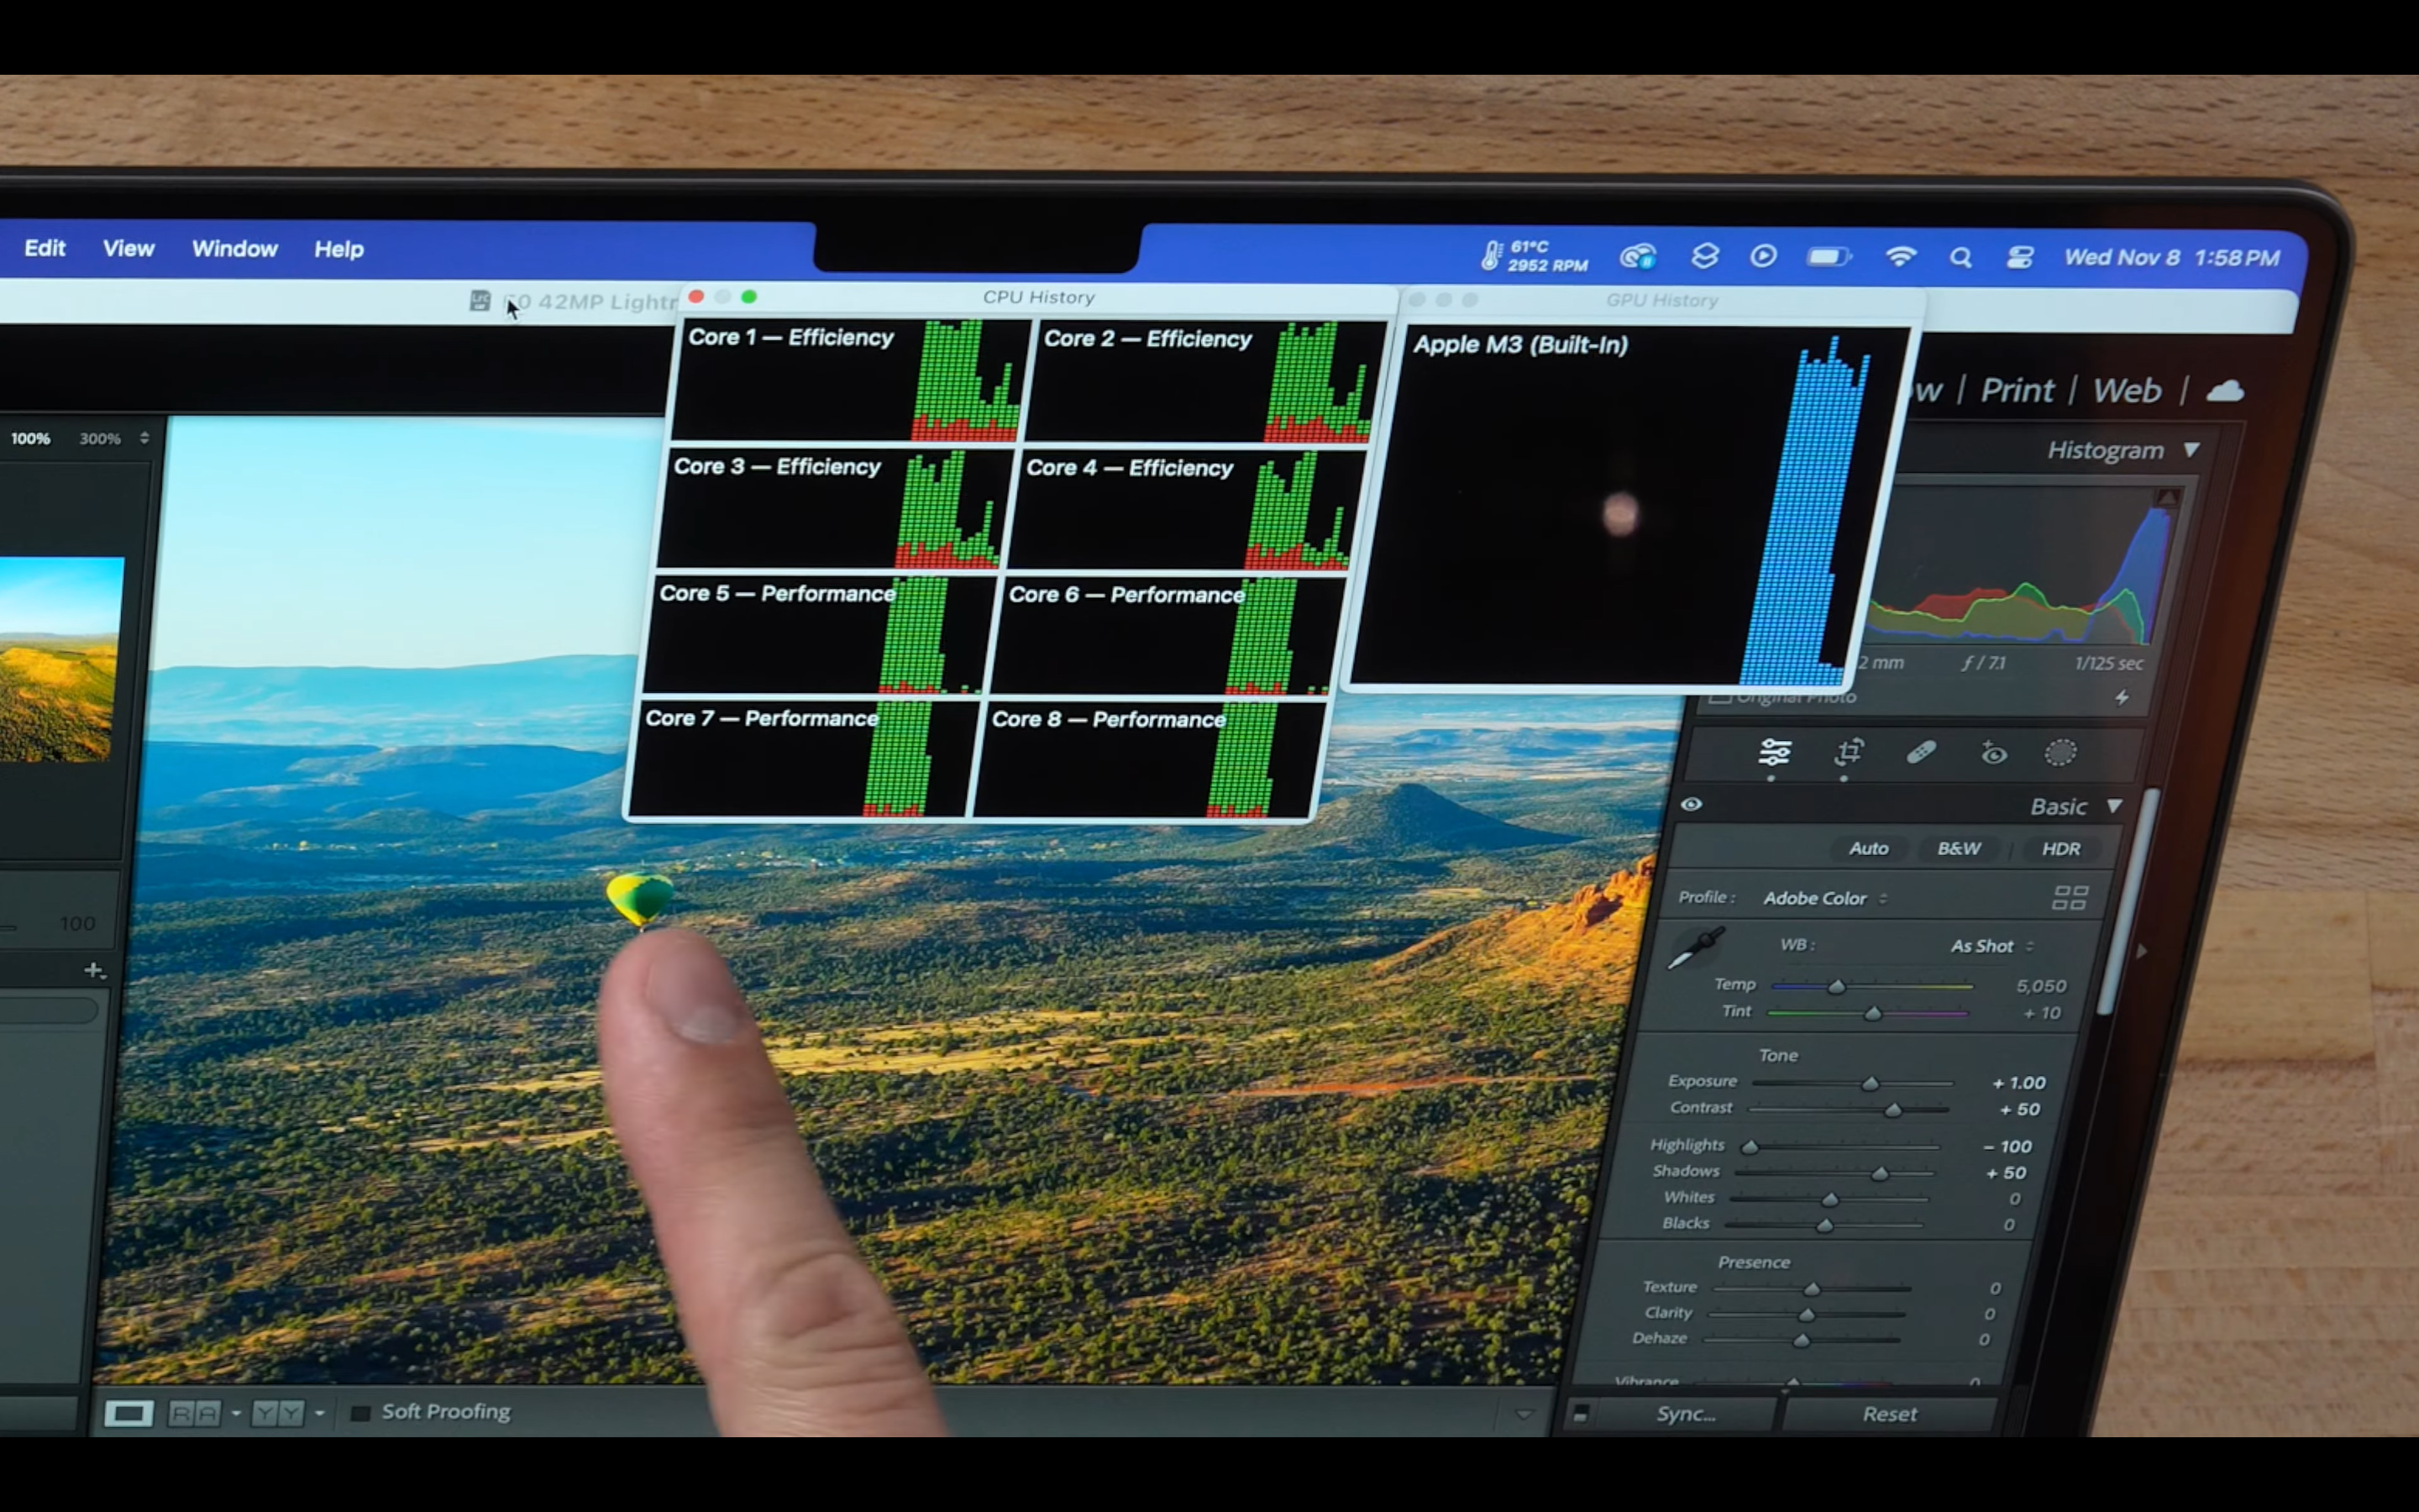2419x1512 pixels.
Task: Open macOS Spotlight search icon
Action: 1960,258
